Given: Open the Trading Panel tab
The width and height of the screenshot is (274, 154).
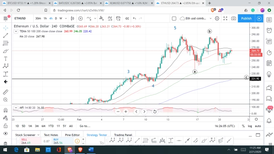Looking at the screenshot, I should pyautogui.click(x=123, y=135).
